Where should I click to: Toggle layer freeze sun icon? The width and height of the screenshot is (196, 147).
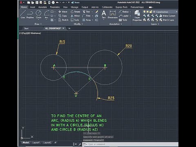(147, 12)
